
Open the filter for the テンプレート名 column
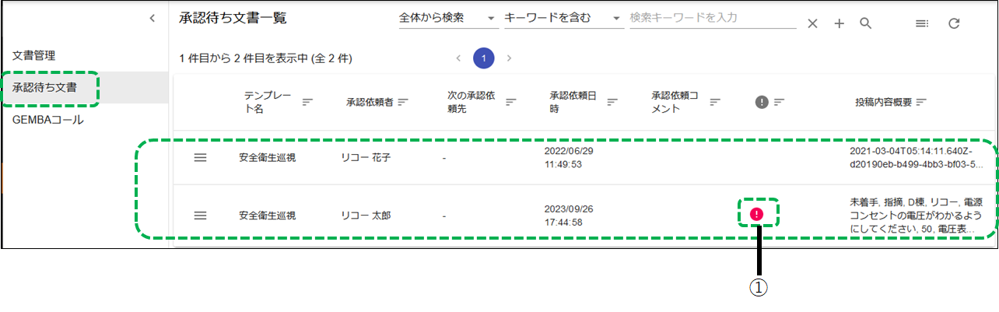click(307, 102)
